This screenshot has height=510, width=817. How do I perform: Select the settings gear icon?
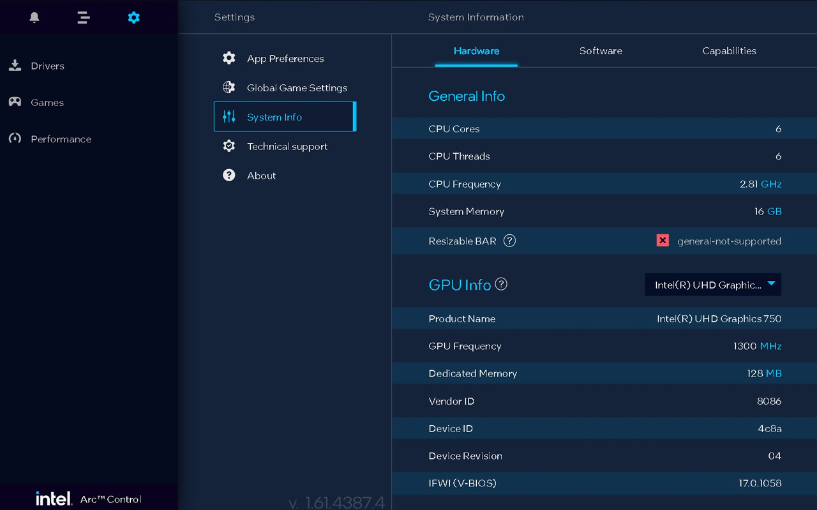[133, 17]
